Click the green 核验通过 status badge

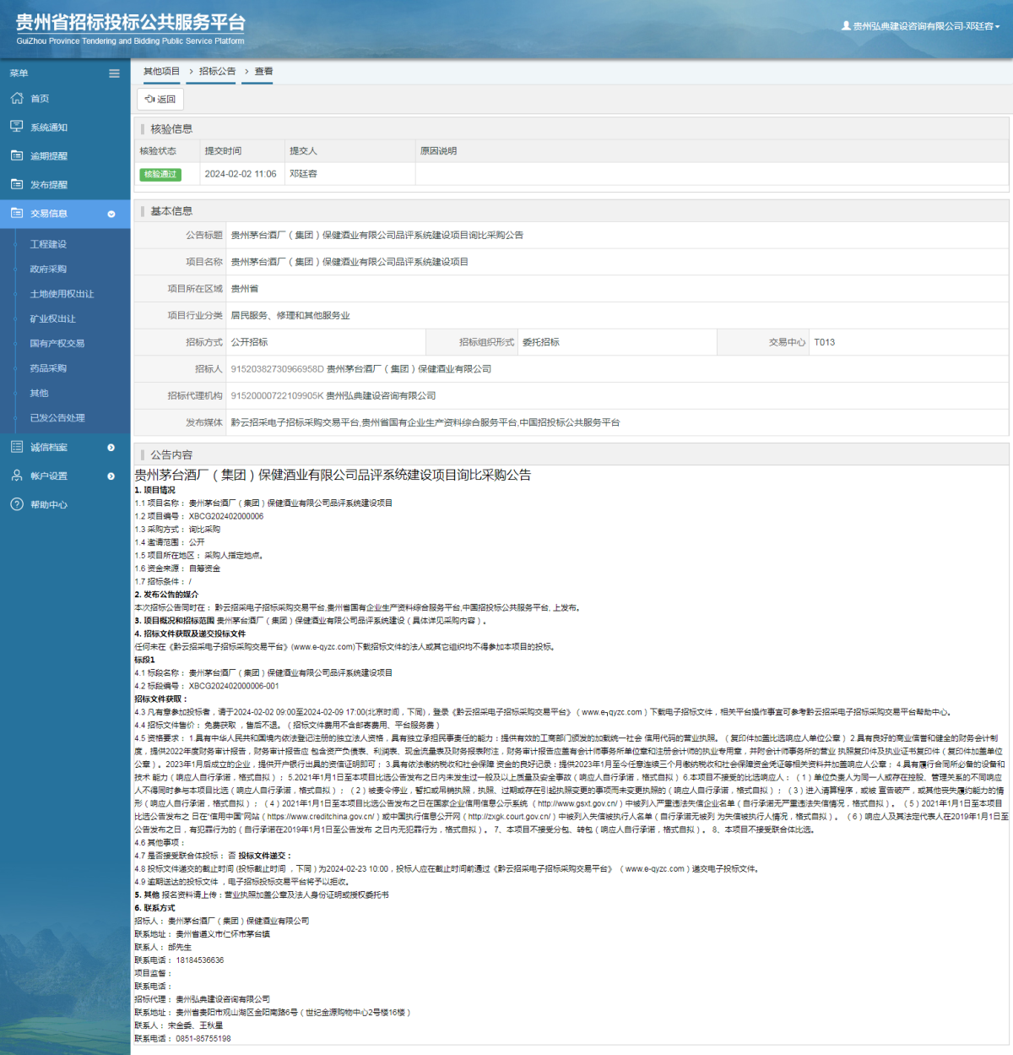[x=160, y=174]
